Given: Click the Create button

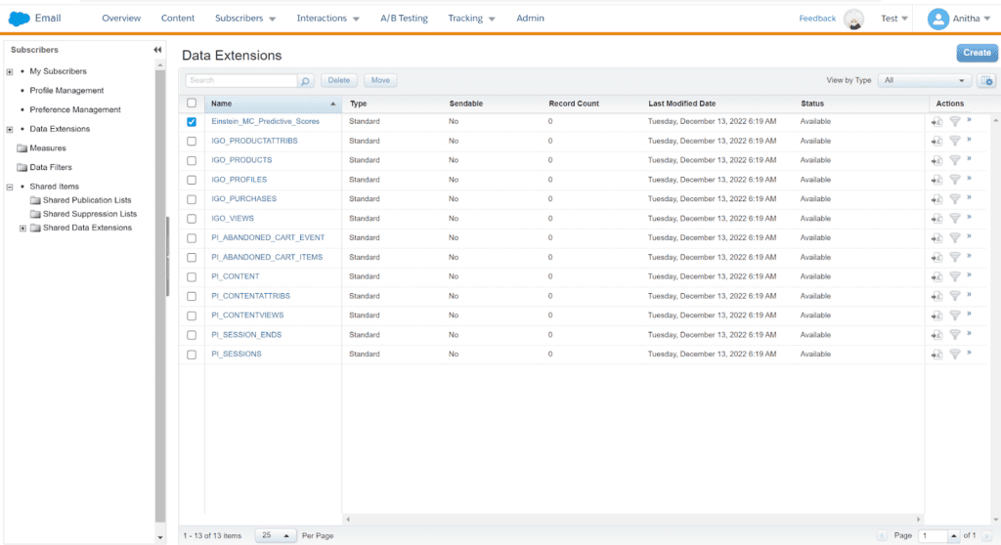Looking at the screenshot, I should click(977, 53).
